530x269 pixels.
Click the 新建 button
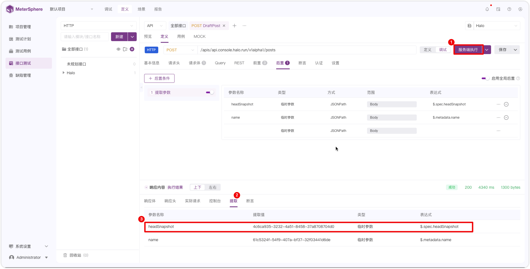pyautogui.click(x=119, y=37)
